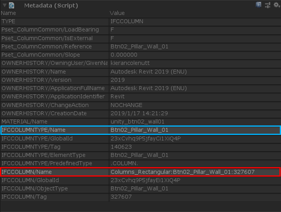The image size is (281, 212).
Task: Click the Value column header
Action: [x=117, y=13]
